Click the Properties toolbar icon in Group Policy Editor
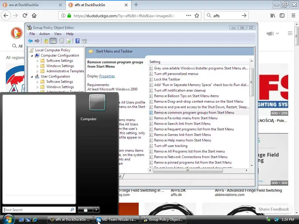 [x=62, y=41]
